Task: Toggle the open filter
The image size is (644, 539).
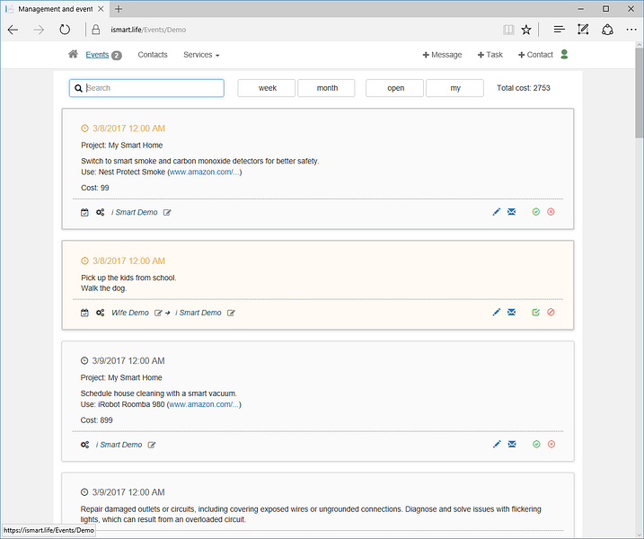Action: (x=394, y=88)
